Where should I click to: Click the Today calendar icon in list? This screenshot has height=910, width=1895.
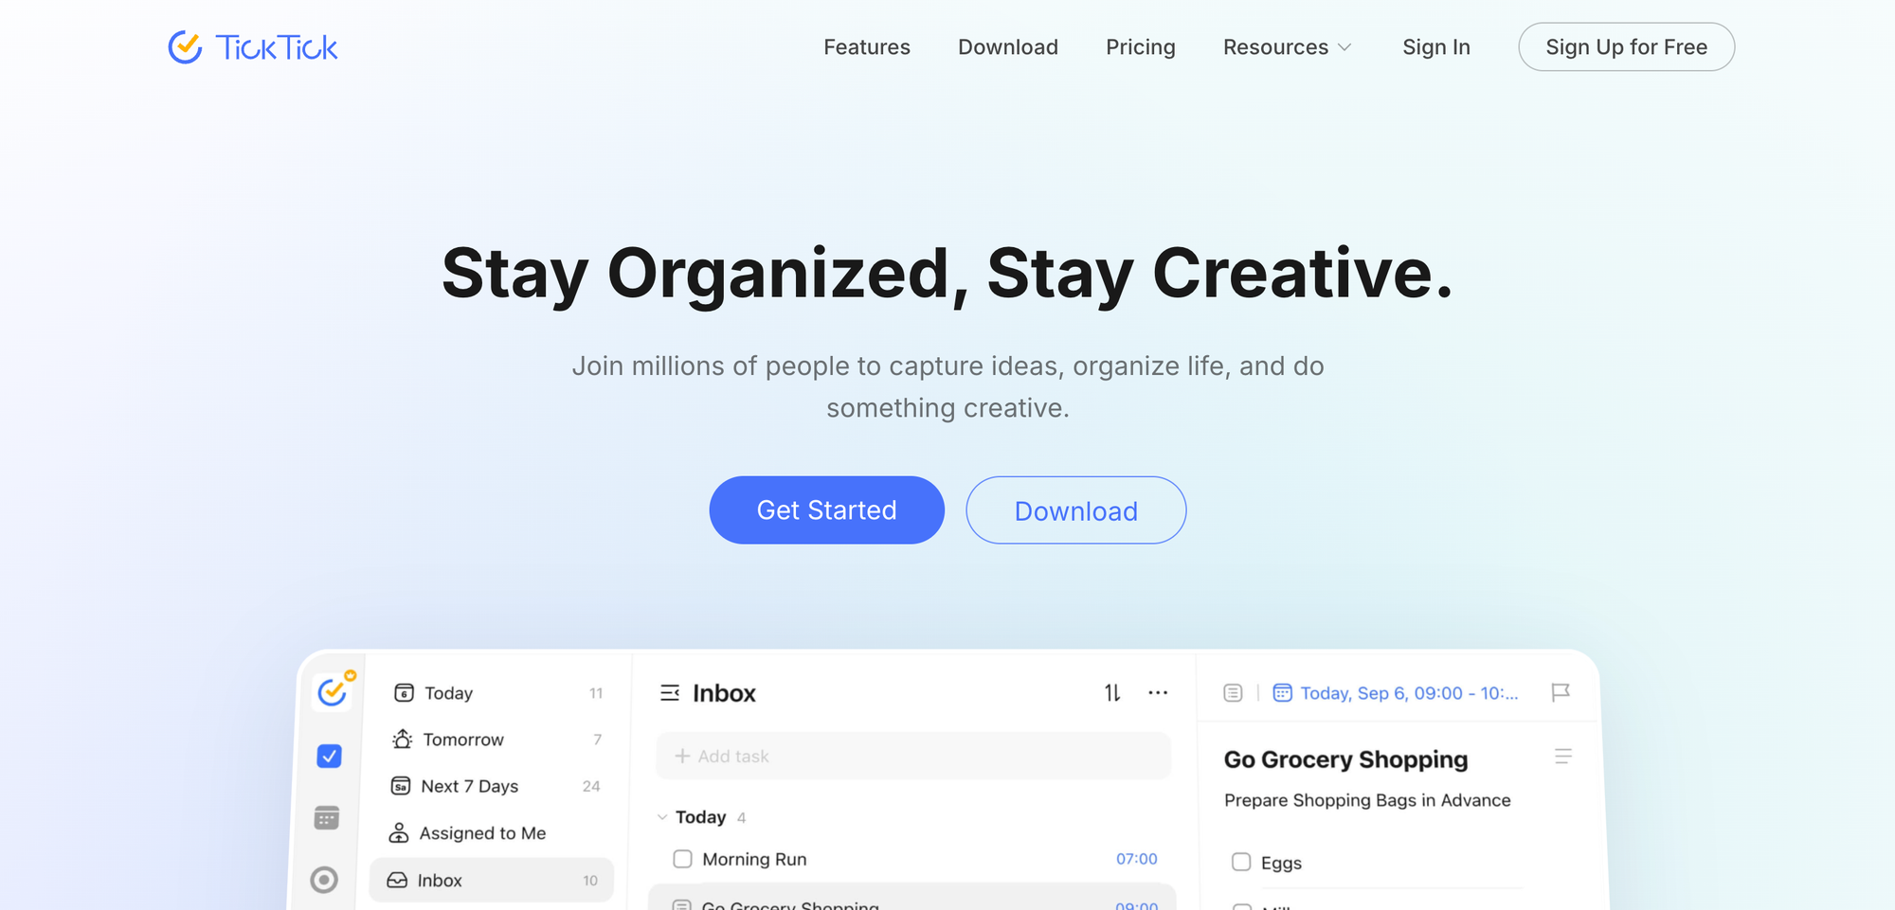[x=404, y=692]
